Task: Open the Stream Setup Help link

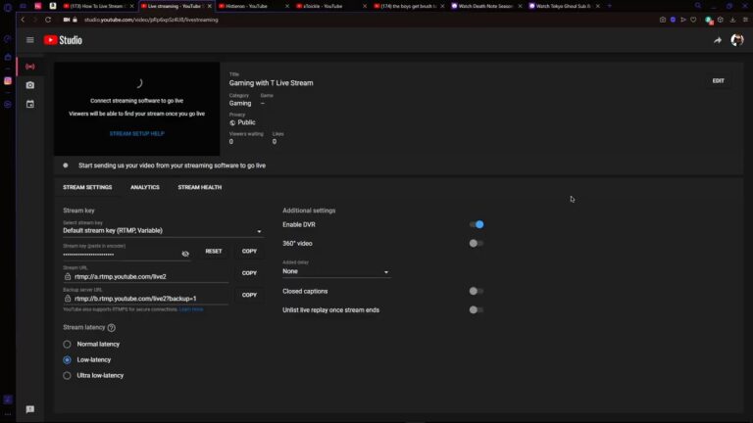Action: (137, 134)
